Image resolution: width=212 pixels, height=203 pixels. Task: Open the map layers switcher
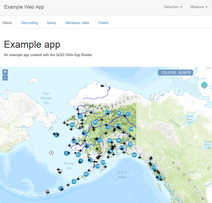click(204, 85)
